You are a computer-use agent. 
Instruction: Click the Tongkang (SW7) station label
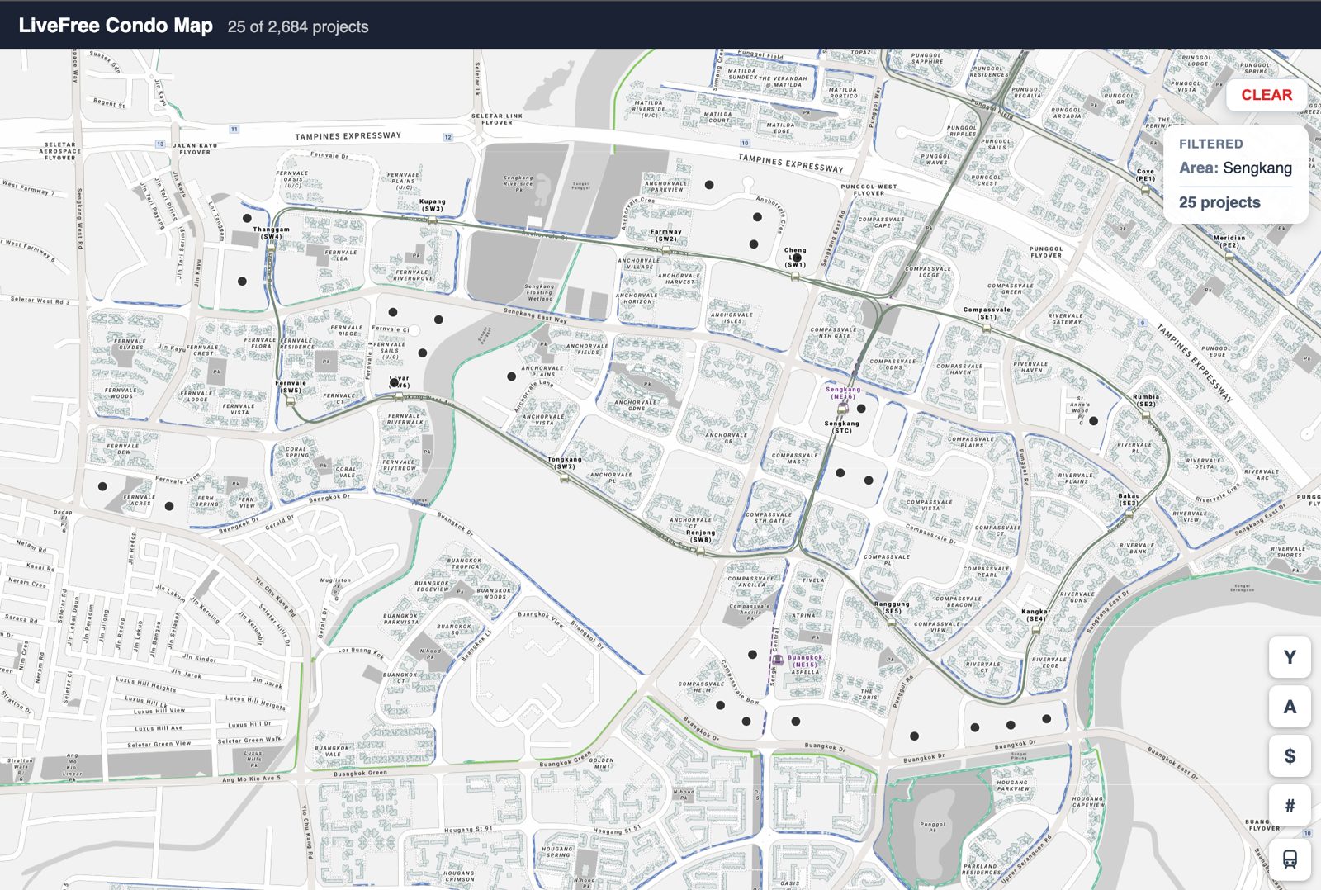coord(565,462)
